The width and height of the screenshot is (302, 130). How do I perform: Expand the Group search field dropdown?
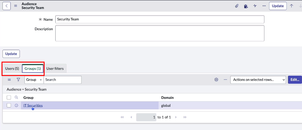(34, 80)
